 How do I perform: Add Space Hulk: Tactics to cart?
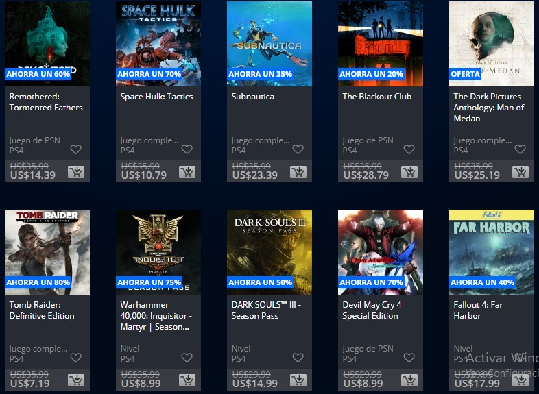click(187, 172)
